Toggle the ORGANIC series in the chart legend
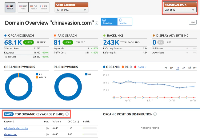Screen dimensions: 200x139 (x=111, y=67)
